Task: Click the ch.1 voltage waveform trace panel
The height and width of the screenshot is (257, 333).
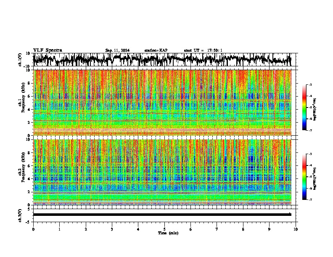Action: click(x=164, y=60)
